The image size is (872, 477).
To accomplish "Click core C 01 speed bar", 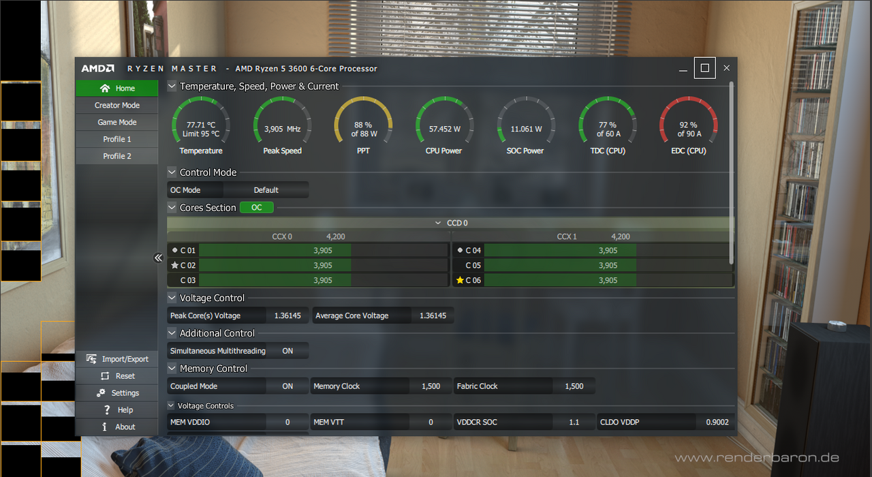I will point(323,250).
